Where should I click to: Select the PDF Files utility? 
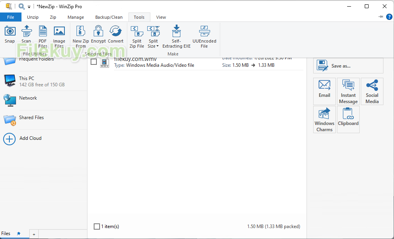43,37
